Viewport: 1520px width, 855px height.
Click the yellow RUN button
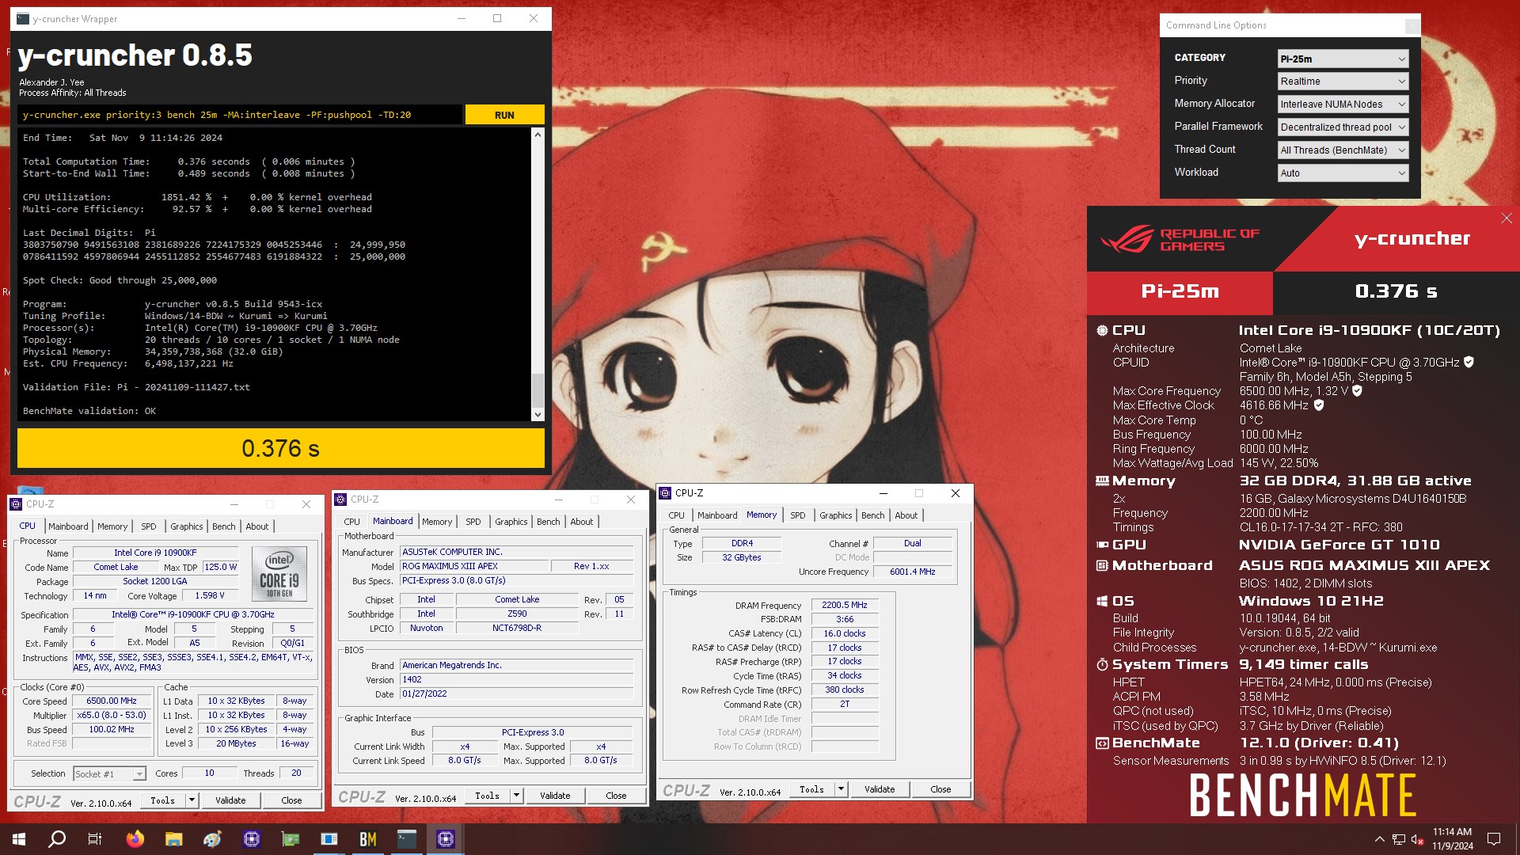pos(504,115)
